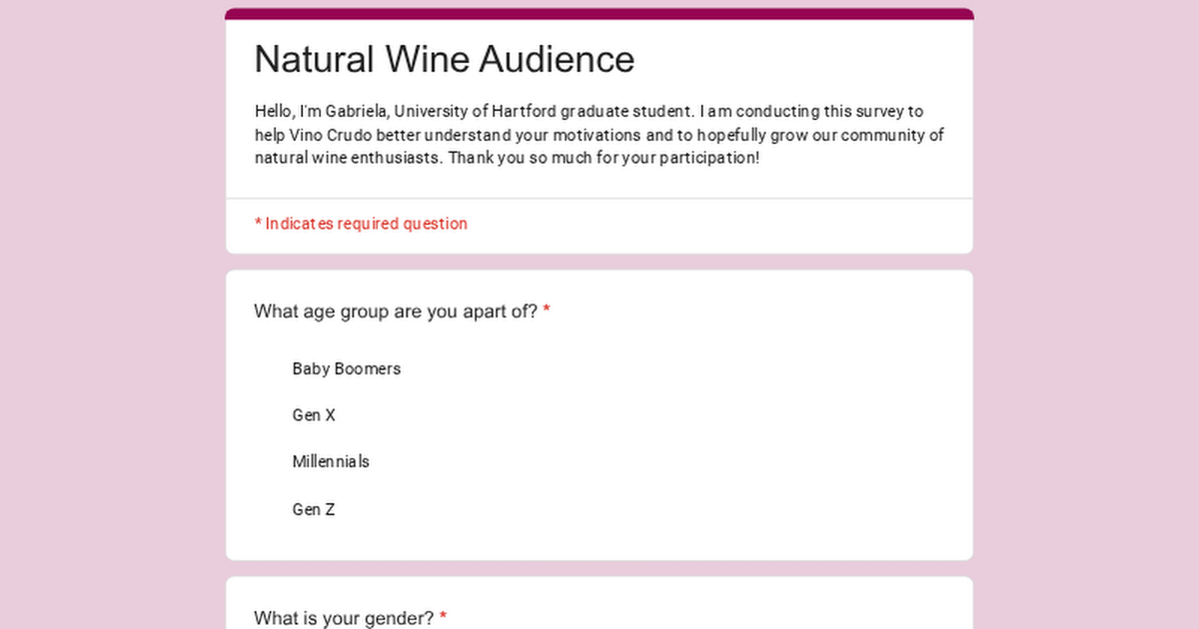Click the pink gap between age and gender cards
The width and height of the screenshot is (1199, 629).
point(599,568)
